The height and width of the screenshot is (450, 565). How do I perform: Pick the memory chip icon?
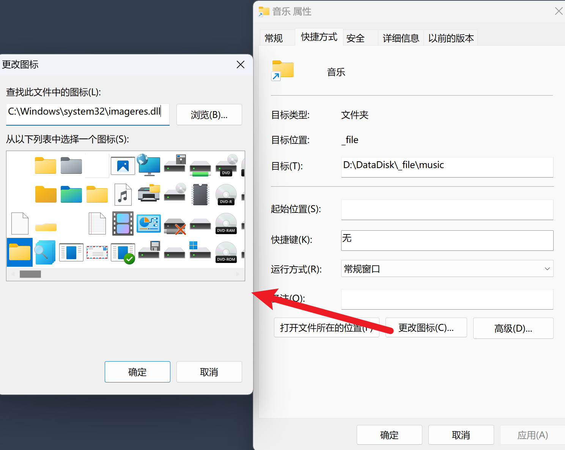pos(200,194)
